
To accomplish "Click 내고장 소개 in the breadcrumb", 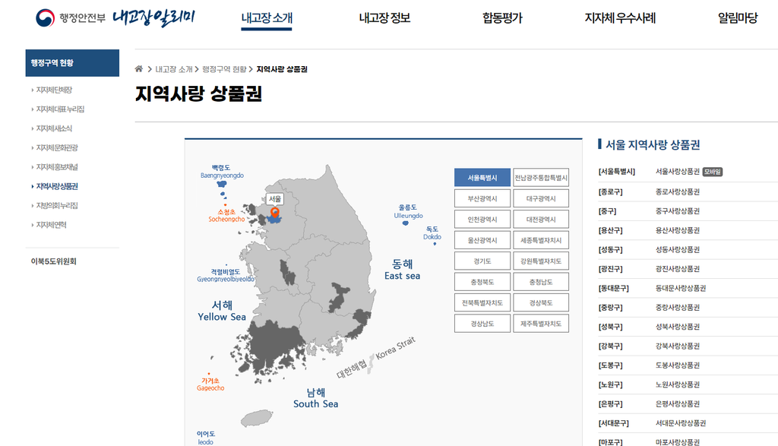I will 174,69.
